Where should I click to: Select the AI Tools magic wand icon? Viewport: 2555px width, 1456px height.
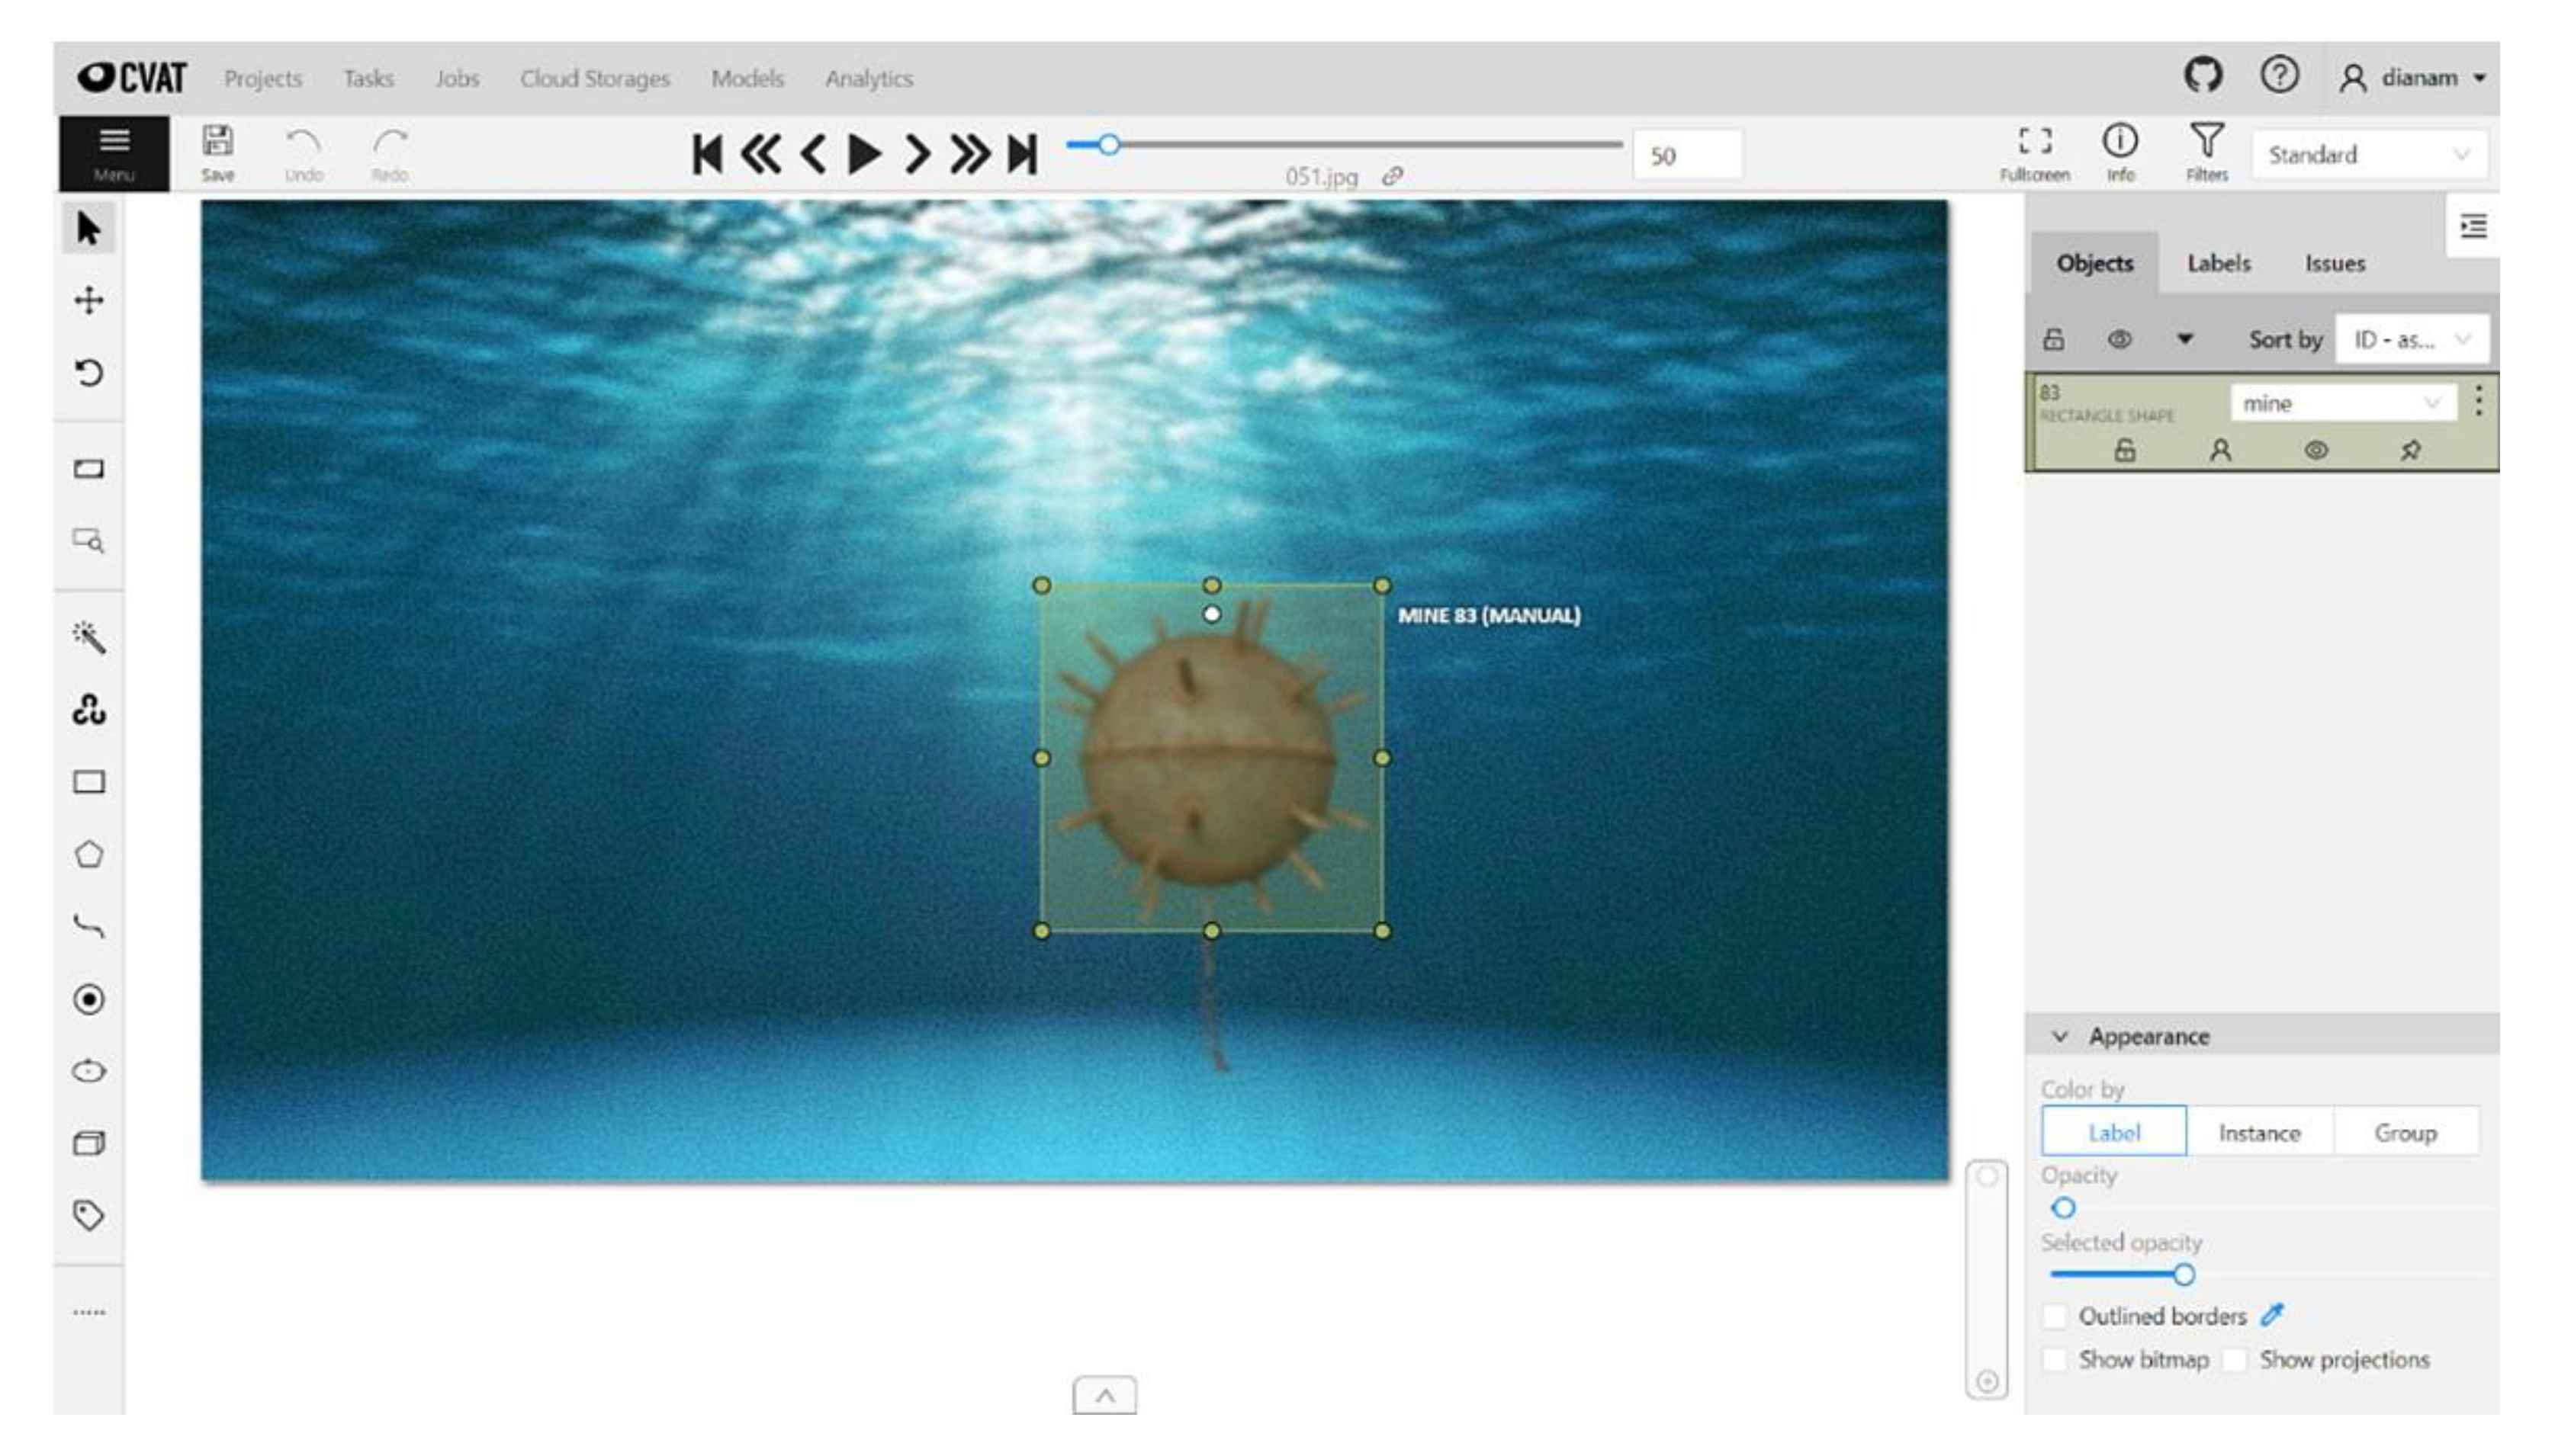88,637
